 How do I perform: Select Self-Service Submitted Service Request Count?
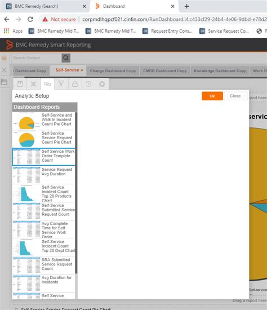tap(44, 211)
